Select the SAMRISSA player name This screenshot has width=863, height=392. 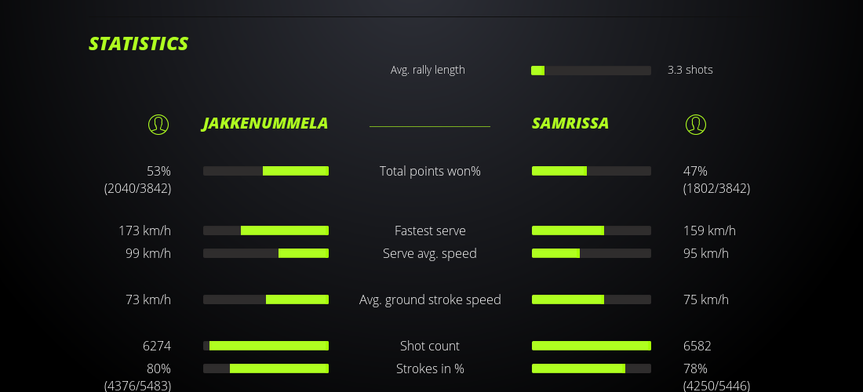pos(570,124)
